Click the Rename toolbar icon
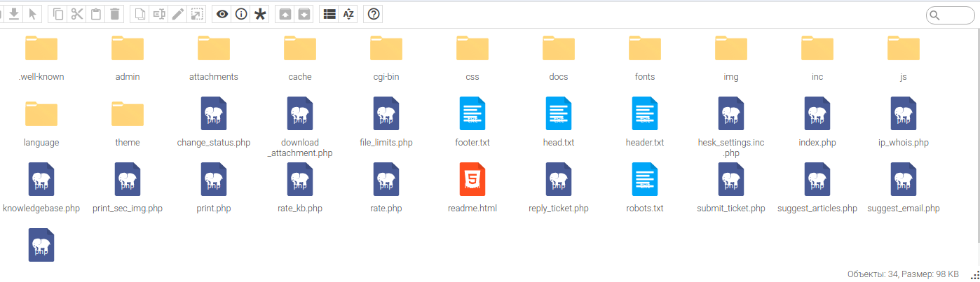 (159, 14)
